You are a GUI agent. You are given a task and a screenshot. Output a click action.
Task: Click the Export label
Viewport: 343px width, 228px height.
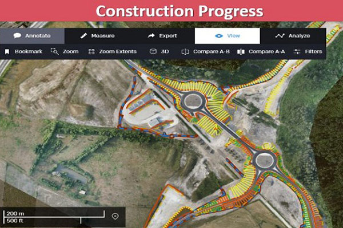tap(167, 35)
